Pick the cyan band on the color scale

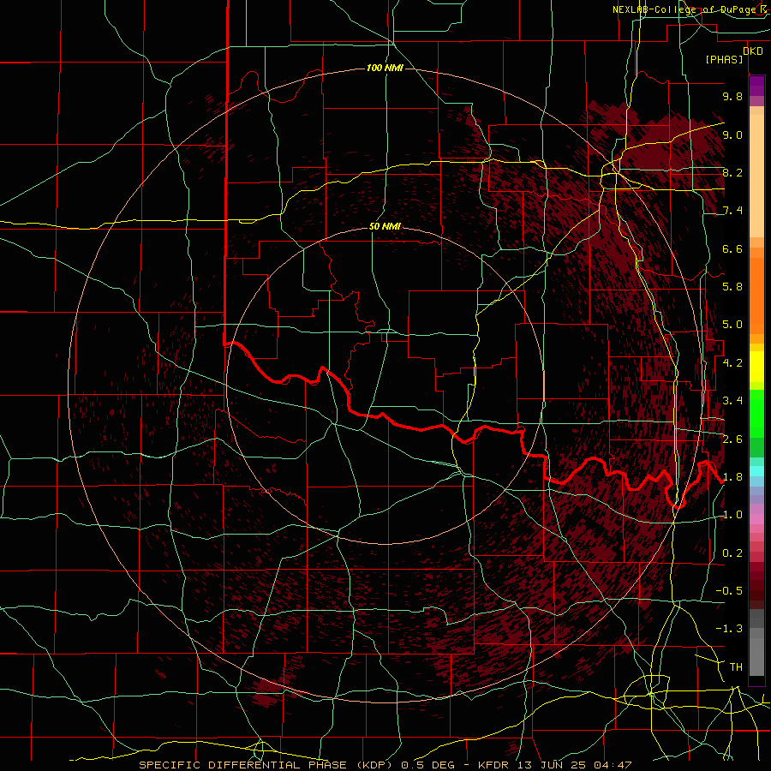[756, 471]
